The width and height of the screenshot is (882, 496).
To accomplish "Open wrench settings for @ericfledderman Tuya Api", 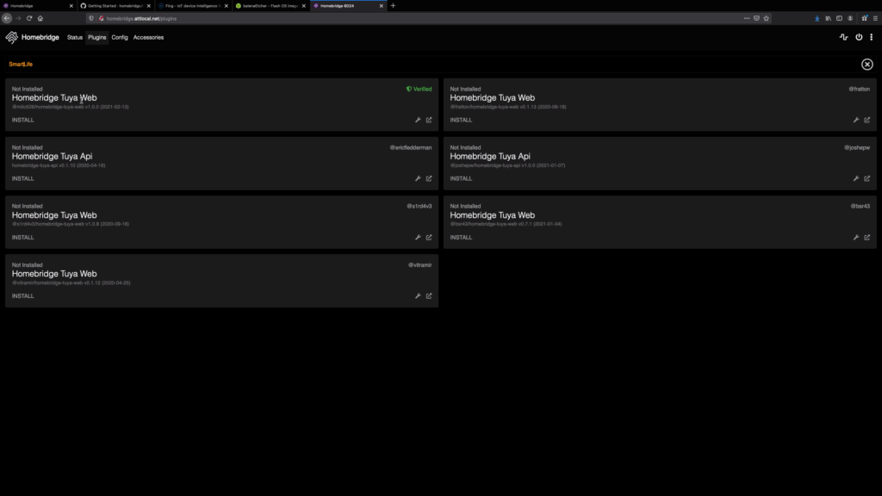I will (x=418, y=178).
